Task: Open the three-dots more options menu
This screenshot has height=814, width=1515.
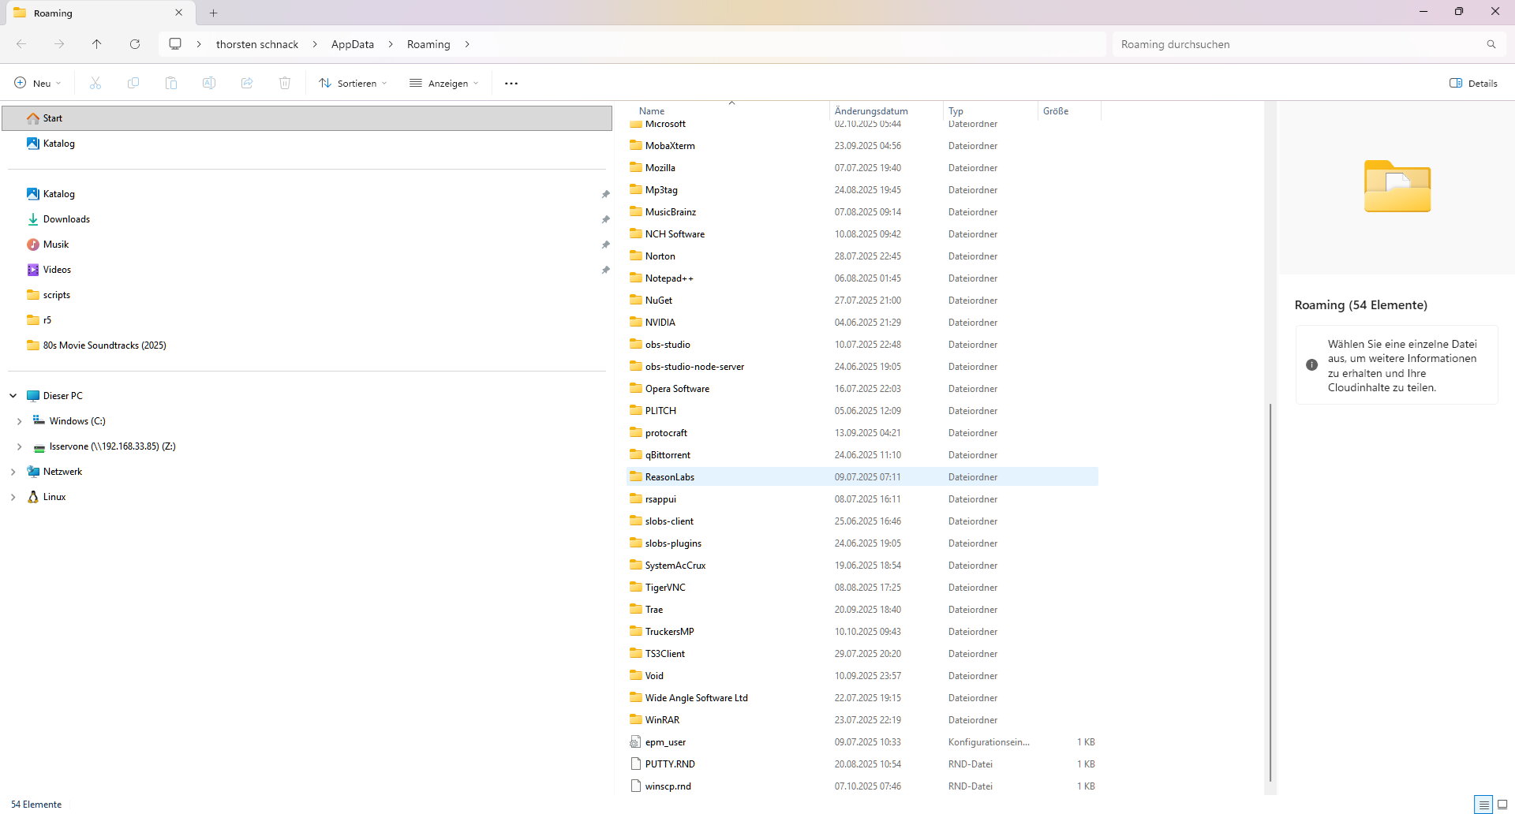Action: coord(511,83)
